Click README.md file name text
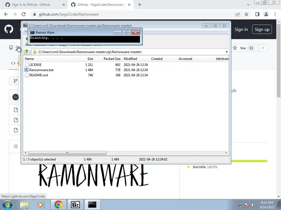This screenshot has height=210, width=281. [38, 75]
